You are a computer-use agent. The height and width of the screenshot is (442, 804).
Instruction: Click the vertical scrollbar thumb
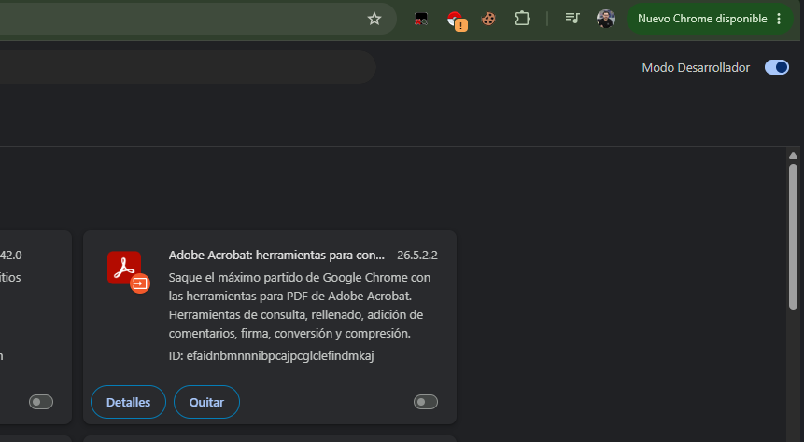click(x=793, y=237)
